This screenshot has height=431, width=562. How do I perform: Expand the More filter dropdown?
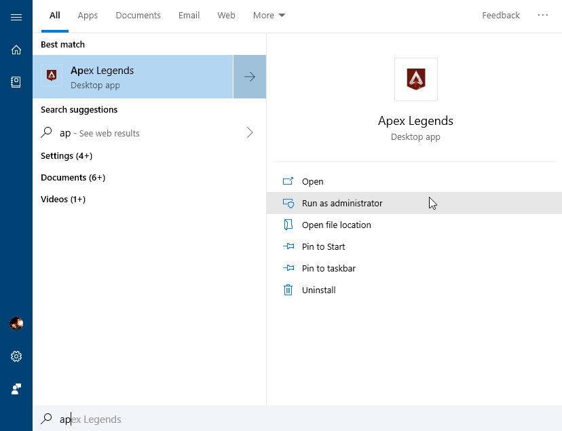point(269,15)
